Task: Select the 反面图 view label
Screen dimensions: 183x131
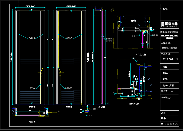Action: [x=69, y=107]
